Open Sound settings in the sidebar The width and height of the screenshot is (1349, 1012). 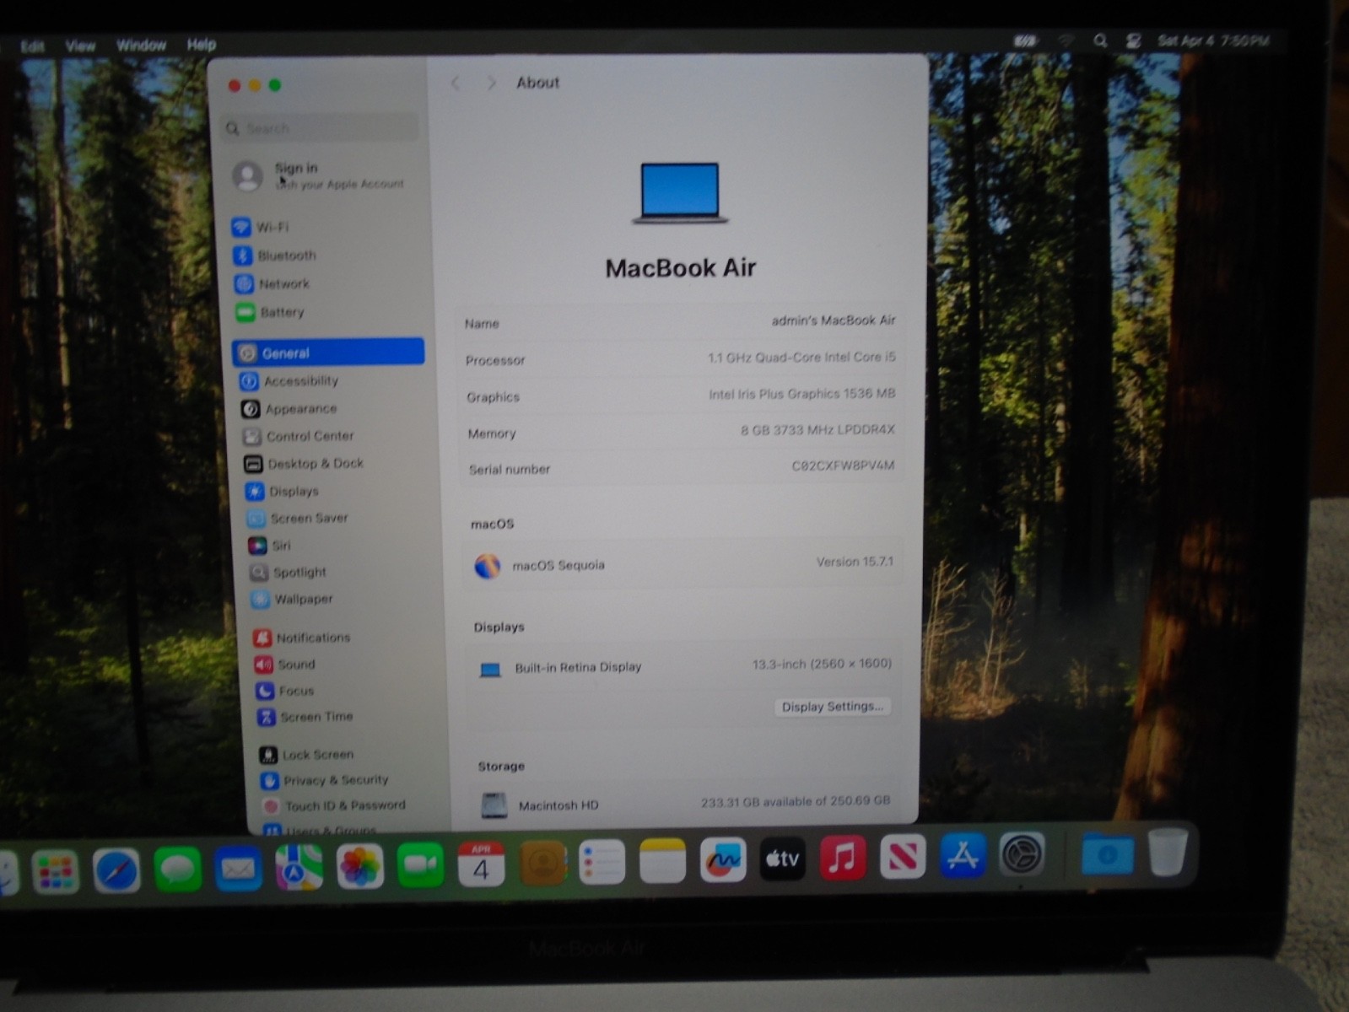[285, 665]
